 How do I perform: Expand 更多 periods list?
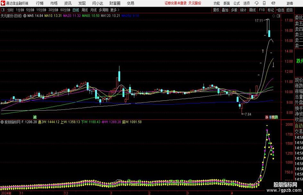115,10
